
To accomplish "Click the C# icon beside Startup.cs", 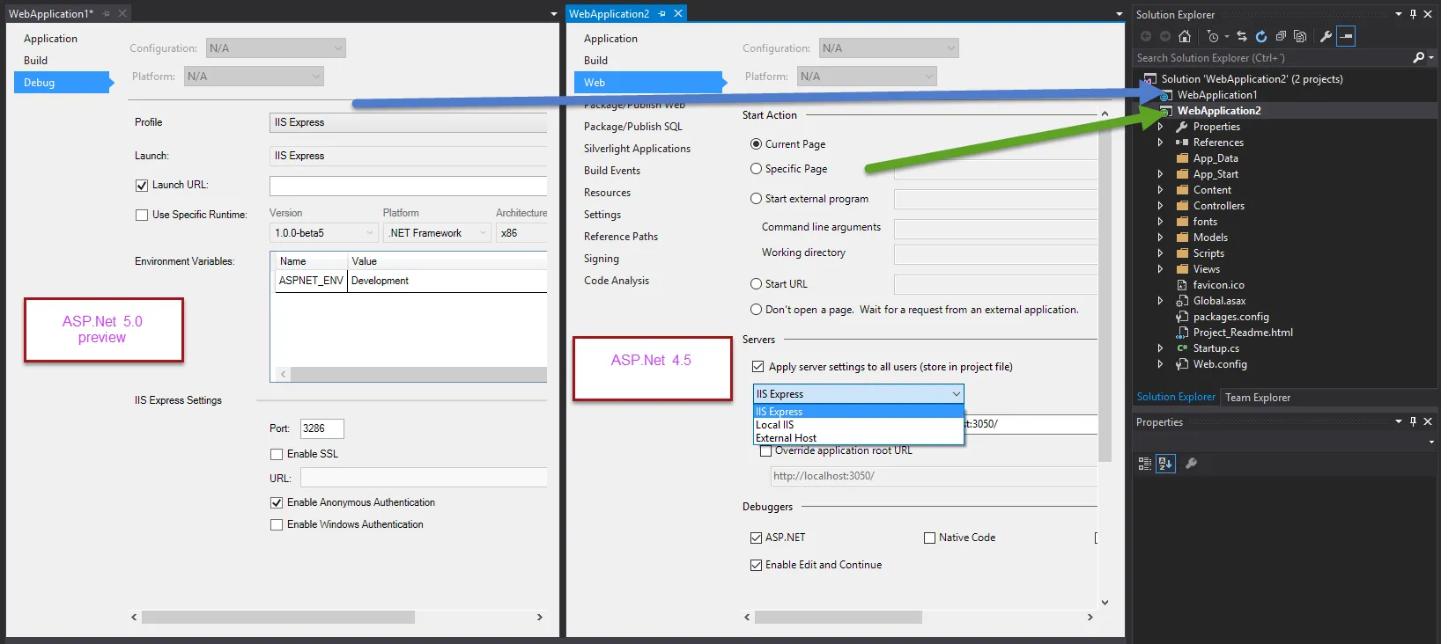I will 1183,348.
